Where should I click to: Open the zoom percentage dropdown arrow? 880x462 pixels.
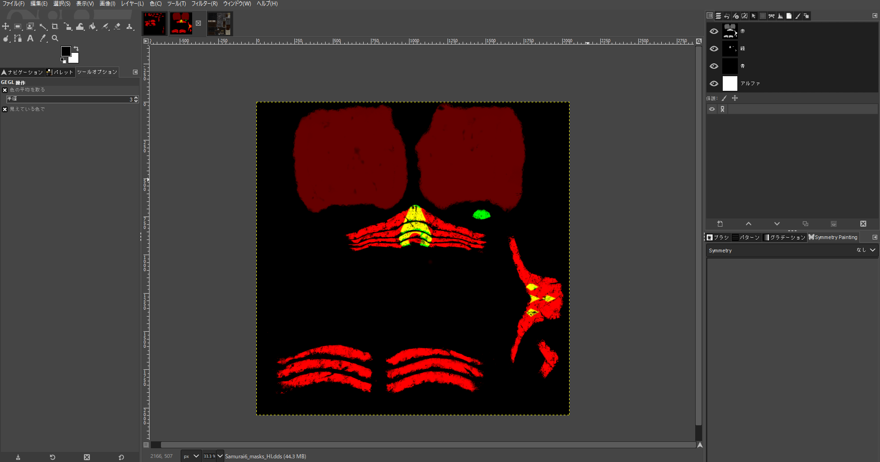pos(220,456)
